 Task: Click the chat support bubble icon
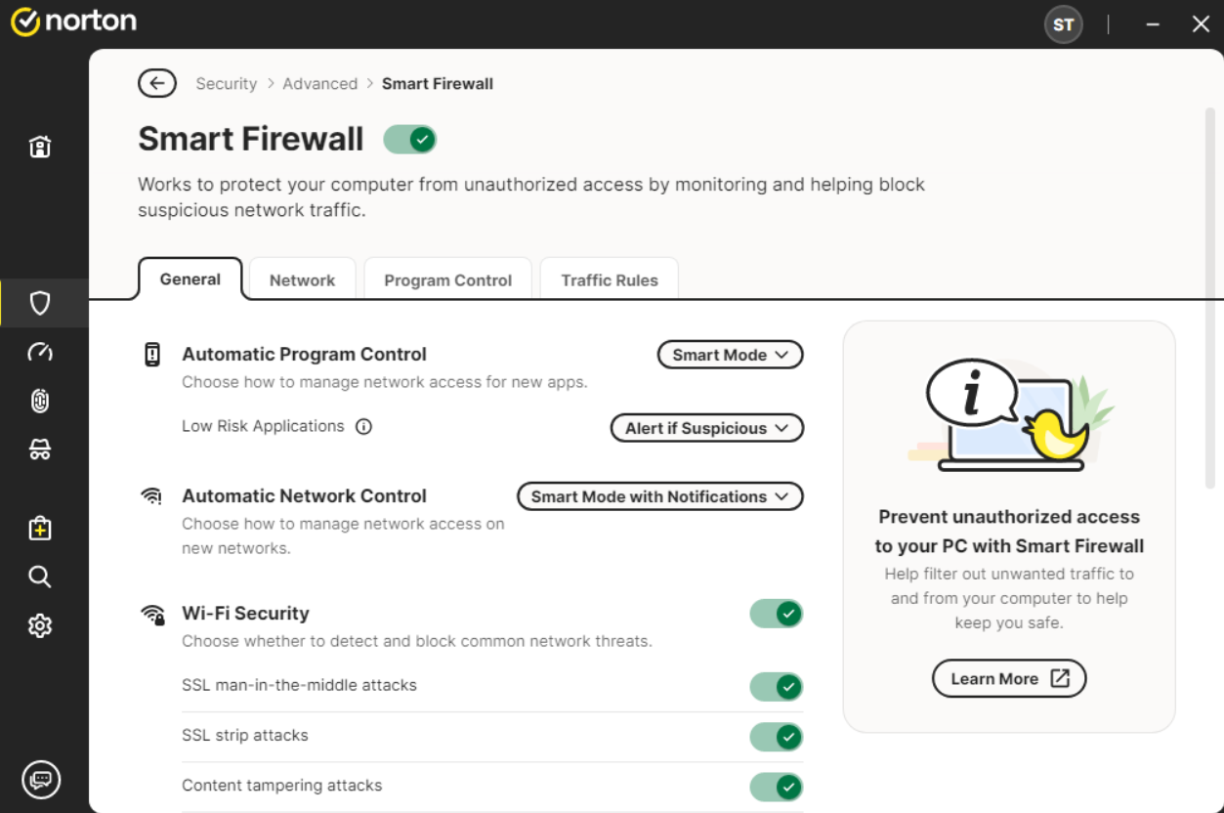[x=39, y=779]
